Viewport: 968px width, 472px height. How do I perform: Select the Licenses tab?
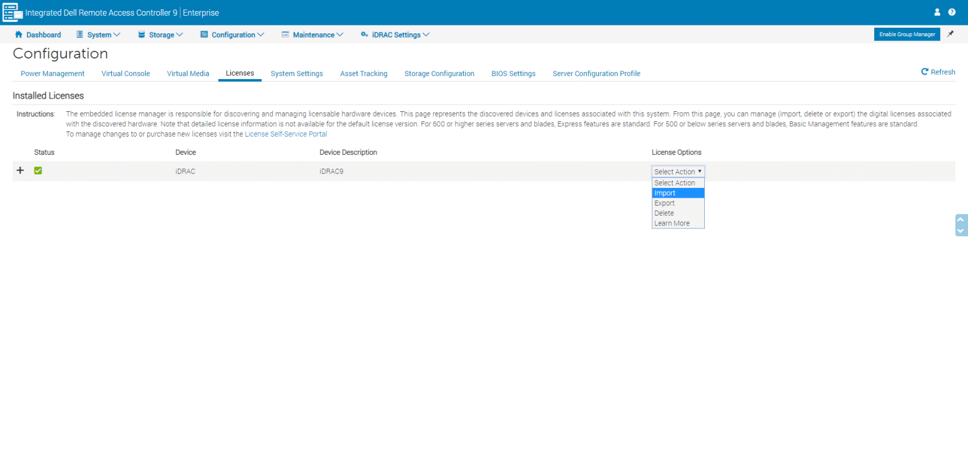tap(240, 73)
